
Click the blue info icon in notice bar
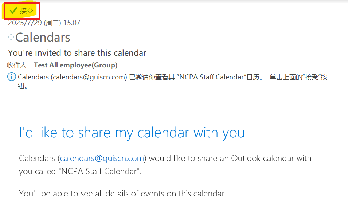(12, 77)
